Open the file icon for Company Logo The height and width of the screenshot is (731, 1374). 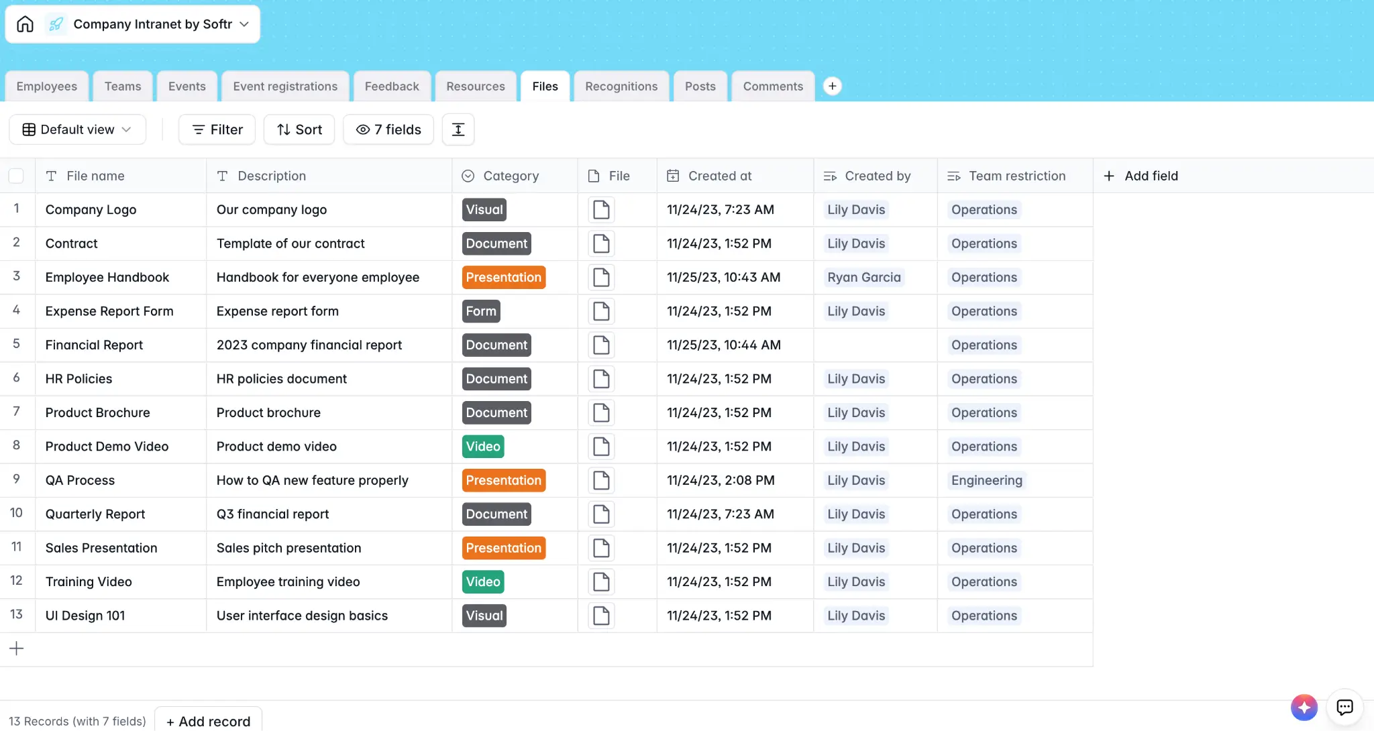click(601, 210)
